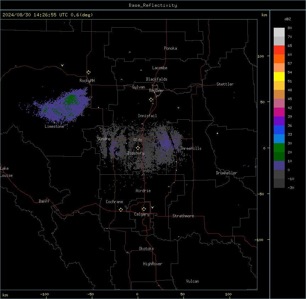Click the Stettler city label
The image size is (306, 299).
(225, 84)
